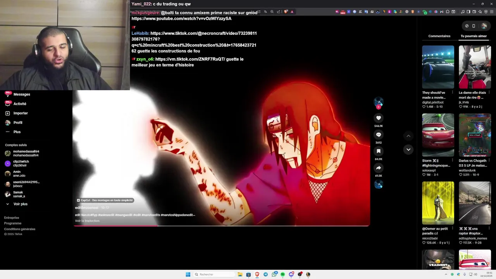Click 'Voir la traduction' under the caption
The width and height of the screenshot is (496, 279).
[87, 221]
